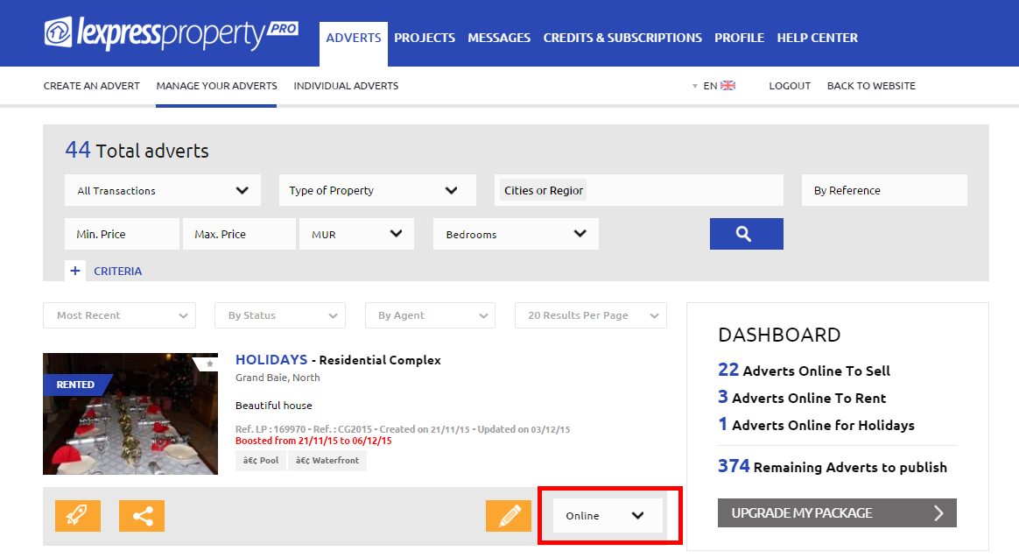Open the HELP CENTER tab
Image resolution: width=1019 pixels, height=558 pixels.
818,38
